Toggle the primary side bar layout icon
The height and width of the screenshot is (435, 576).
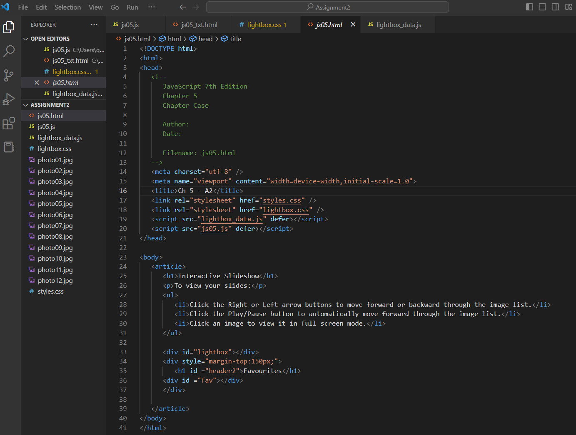pyautogui.click(x=529, y=7)
